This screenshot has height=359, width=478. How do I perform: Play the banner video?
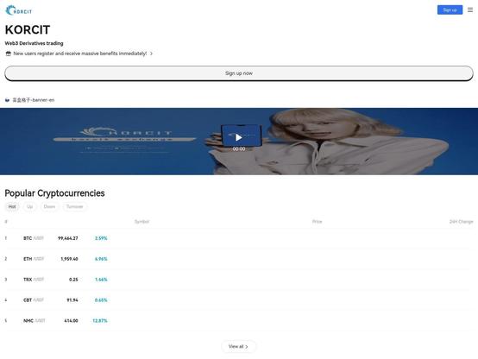click(x=239, y=137)
